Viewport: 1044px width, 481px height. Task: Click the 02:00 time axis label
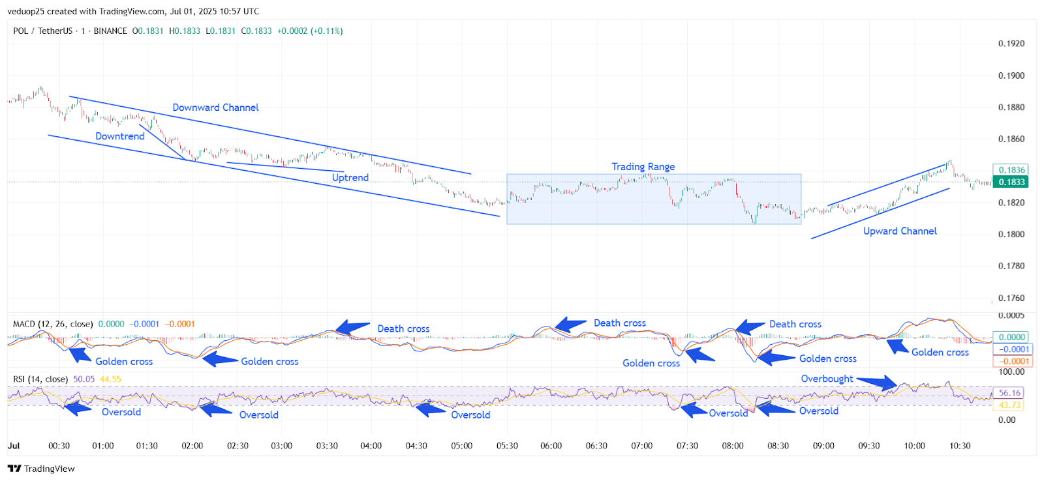click(x=192, y=446)
